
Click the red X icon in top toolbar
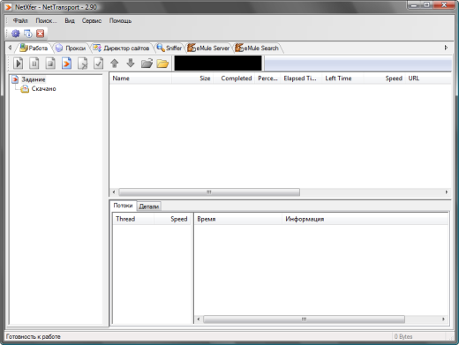click(41, 34)
